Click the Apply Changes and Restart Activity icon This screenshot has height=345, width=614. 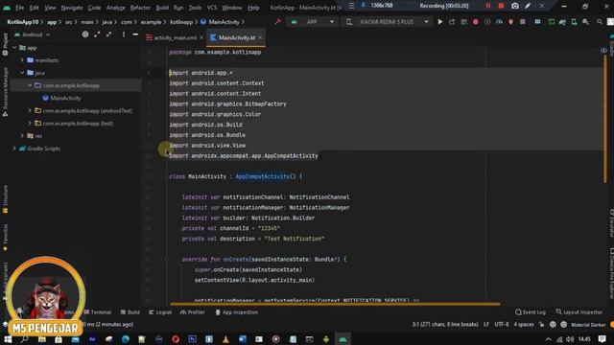coord(452,22)
